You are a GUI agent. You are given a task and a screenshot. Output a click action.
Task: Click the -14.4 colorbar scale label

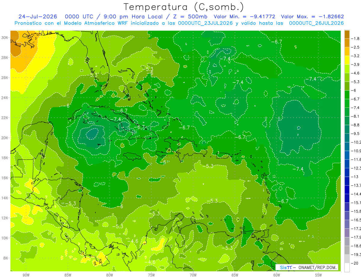pyautogui.click(x=356, y=194)
